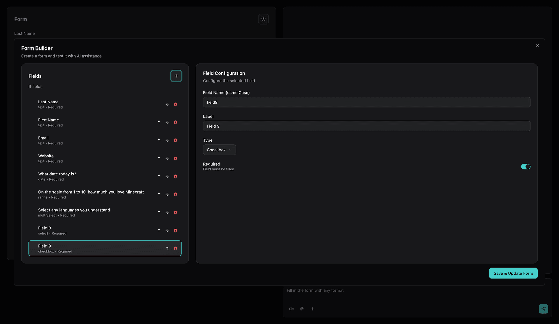Open the form settings gear
The width and height of the screenshot is (559, 324).
coord(263,19)
